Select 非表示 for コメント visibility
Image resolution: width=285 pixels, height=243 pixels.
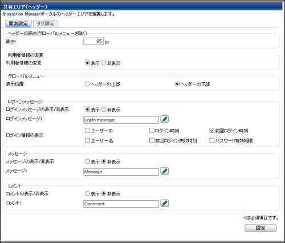coord(104,193)
